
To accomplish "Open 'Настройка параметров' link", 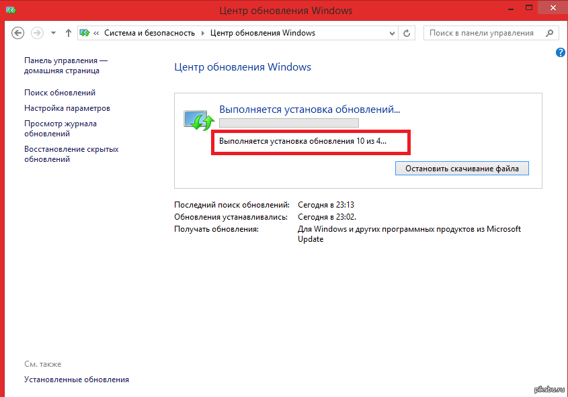I will (67, 108).
